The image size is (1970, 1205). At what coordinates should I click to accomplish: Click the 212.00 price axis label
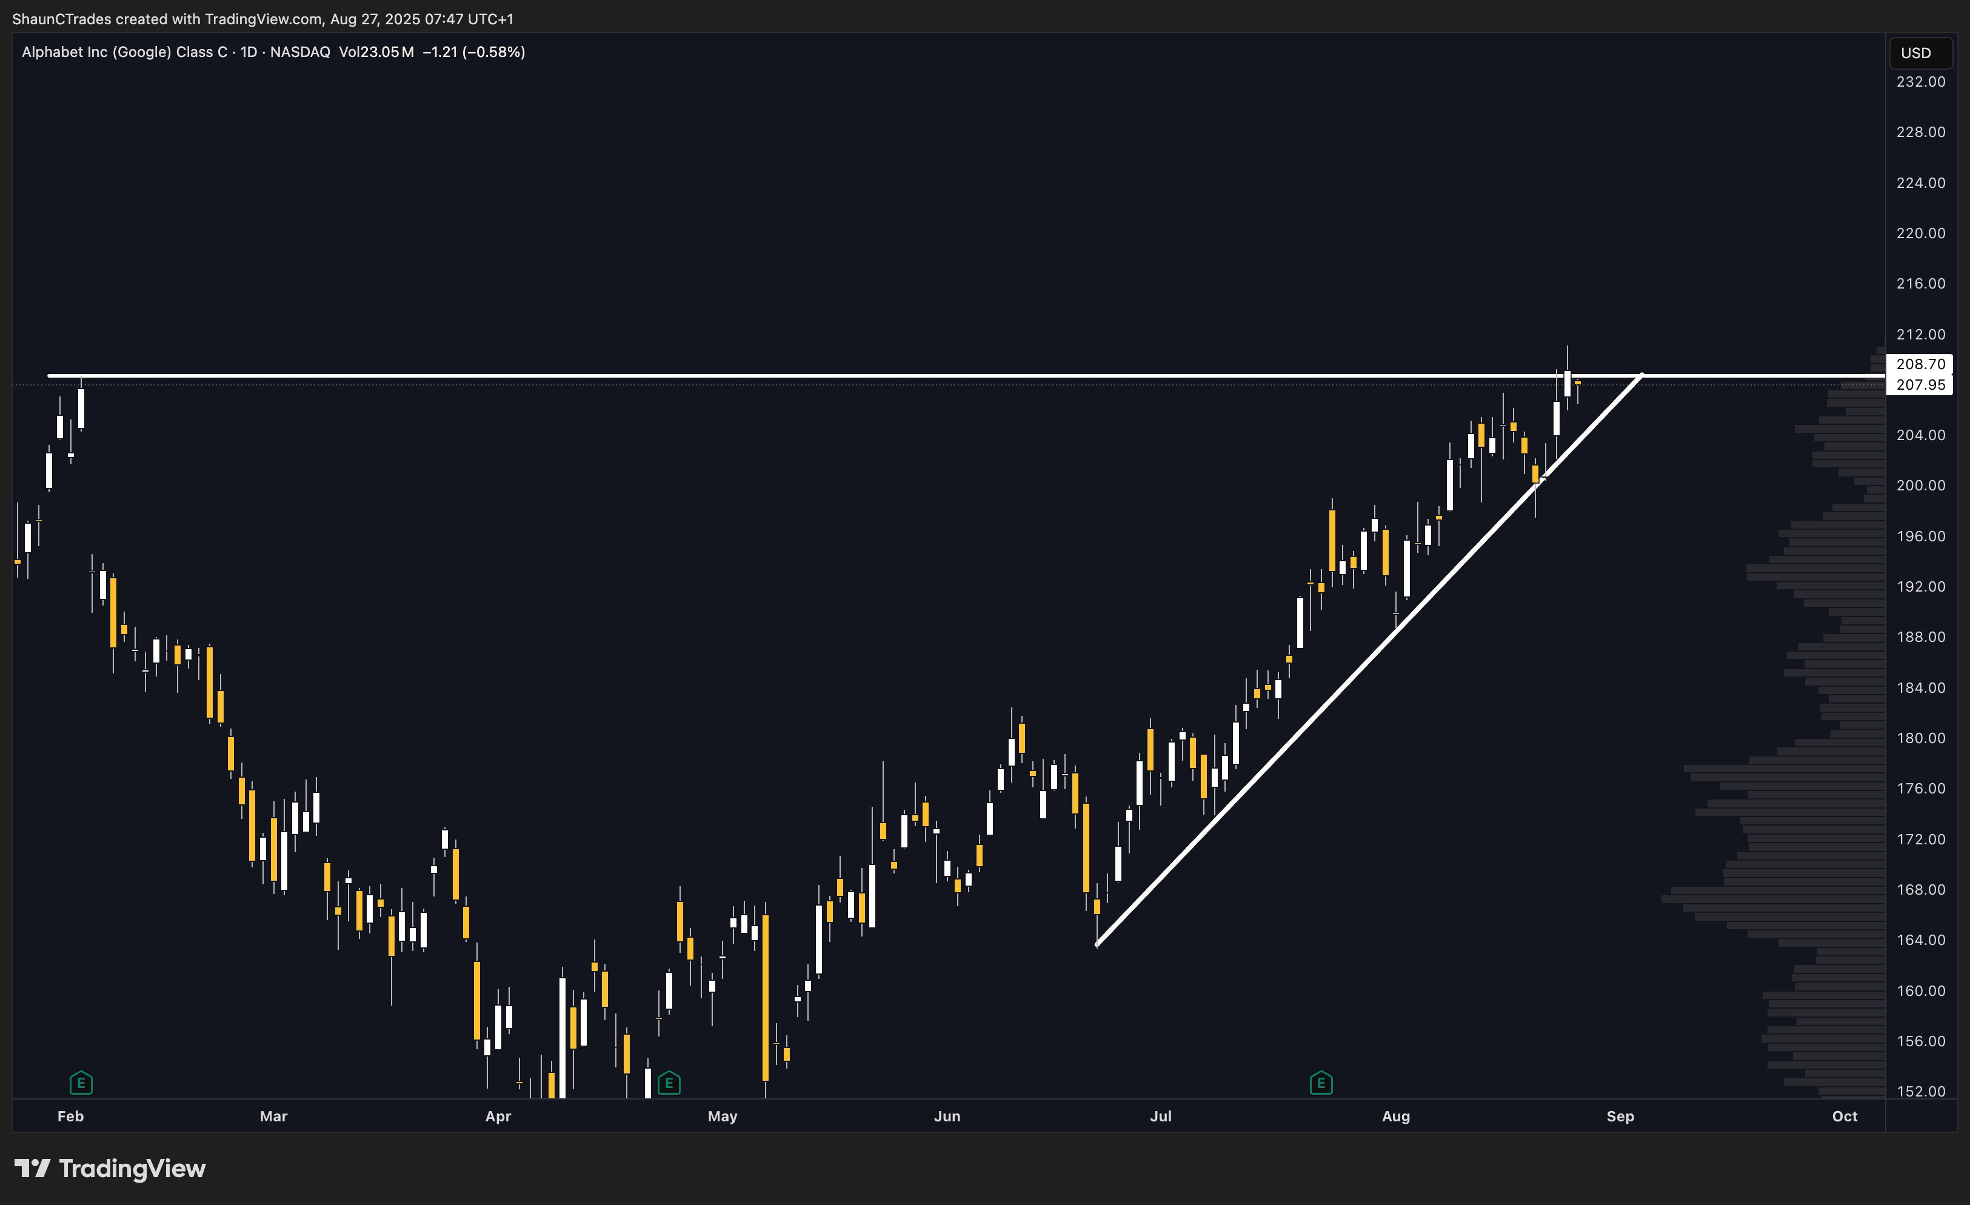(x=1922, y=334)
